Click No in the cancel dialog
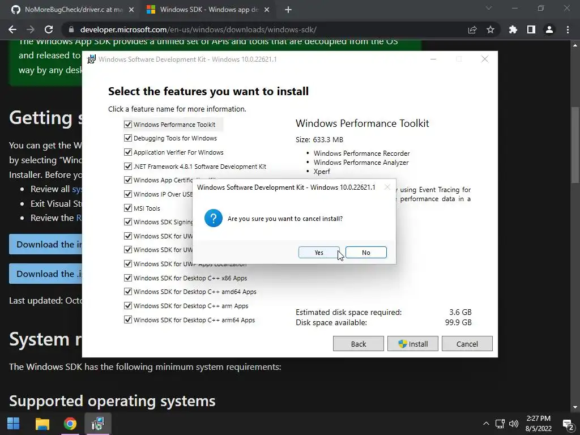The height and width of the screenshot is (435, 580). 366,252
